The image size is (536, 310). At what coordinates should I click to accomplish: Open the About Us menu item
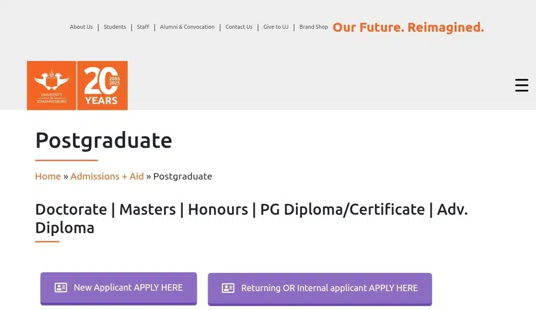coord(81,27)
